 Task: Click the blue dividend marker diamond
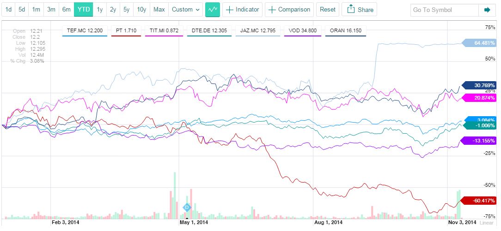187,207
